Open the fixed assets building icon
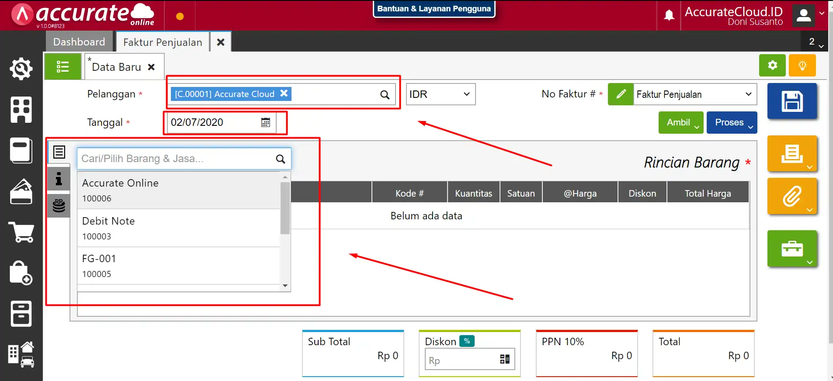This screenshot has width=833, height=381. pyautogui.click(x=21, y=354)
